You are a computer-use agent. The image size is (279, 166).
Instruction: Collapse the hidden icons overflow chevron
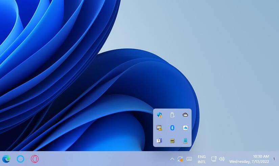click(x=172, y=159)
